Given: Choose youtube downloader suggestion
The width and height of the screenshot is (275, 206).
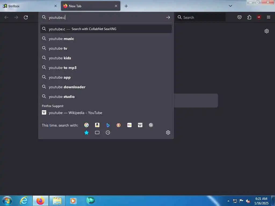Looking at the screenshot, I should tap(106, 87).
